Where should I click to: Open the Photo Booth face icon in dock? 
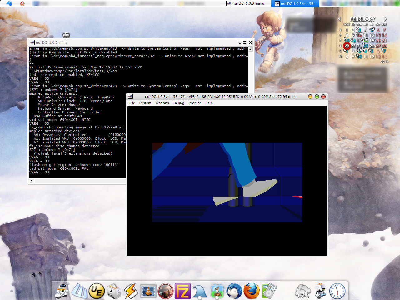pyautogui.click(x=165, y=291)
